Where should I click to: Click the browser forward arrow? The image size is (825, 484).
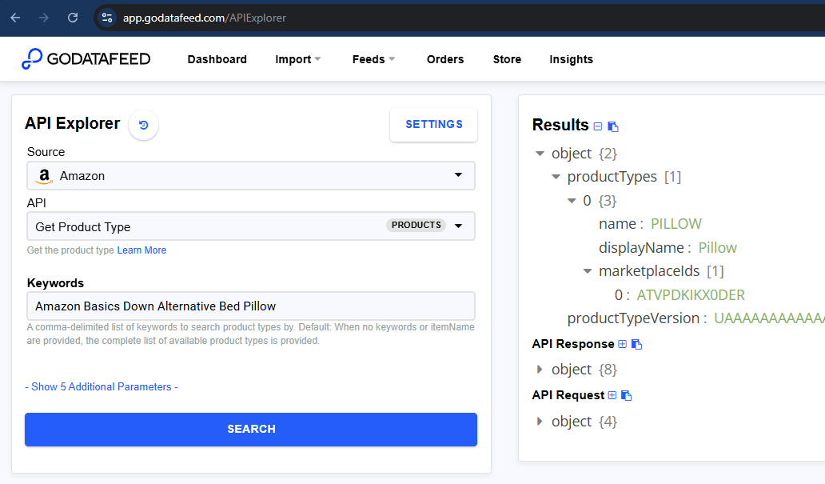pyautogui.click(x=44, y=18)
